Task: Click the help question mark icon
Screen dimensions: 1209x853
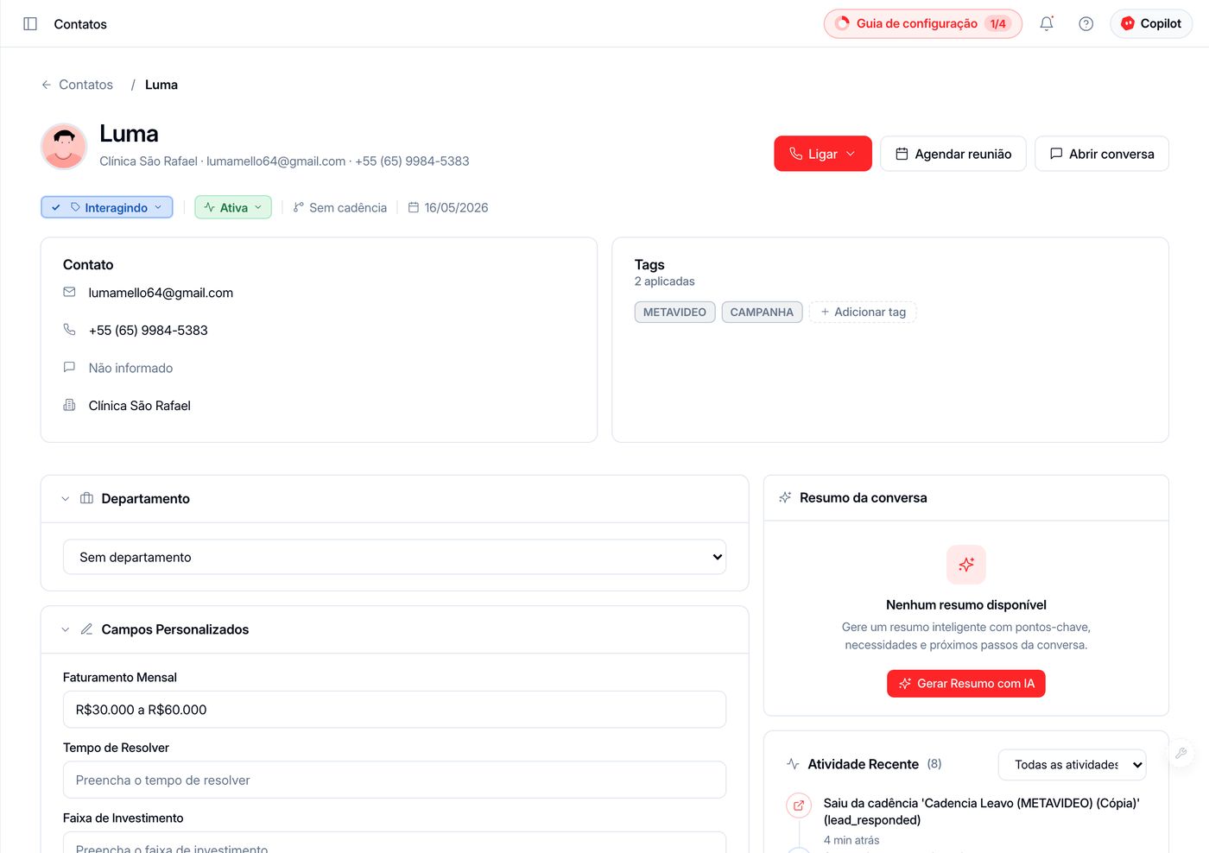Action: coord(1086,24)
